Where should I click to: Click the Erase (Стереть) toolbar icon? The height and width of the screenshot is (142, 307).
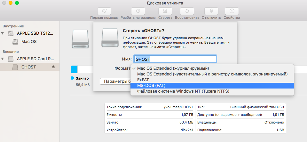(x=165, y=11)
